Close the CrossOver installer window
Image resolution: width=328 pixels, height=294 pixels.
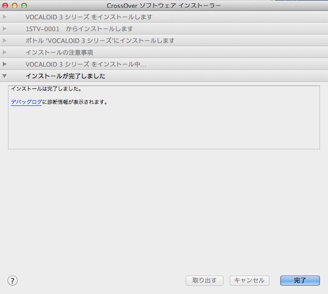point(5,6)
